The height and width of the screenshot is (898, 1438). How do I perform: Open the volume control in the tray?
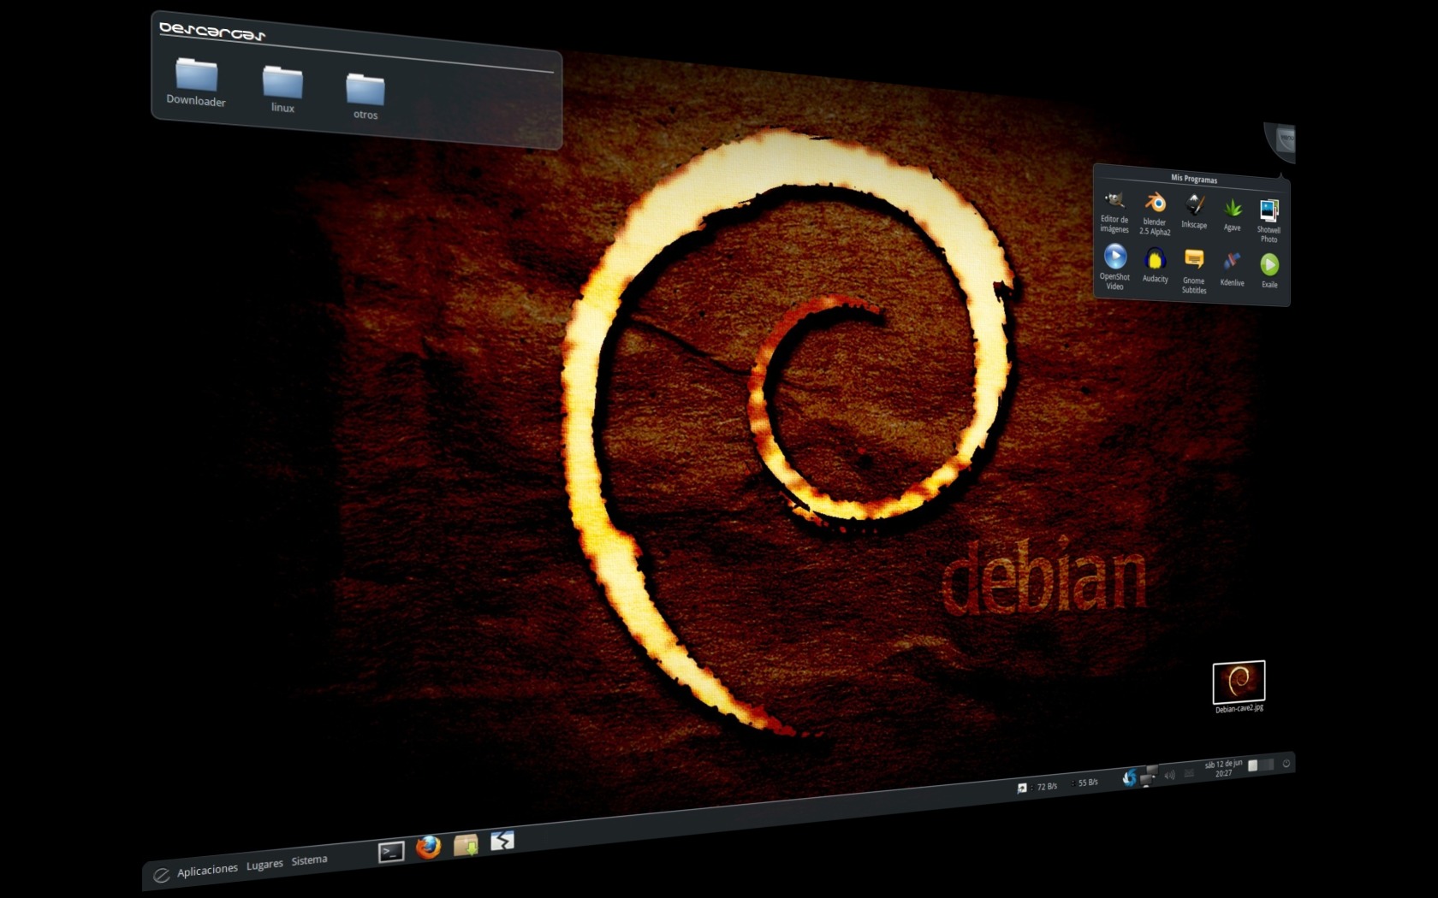click(x=1169, y=775)
